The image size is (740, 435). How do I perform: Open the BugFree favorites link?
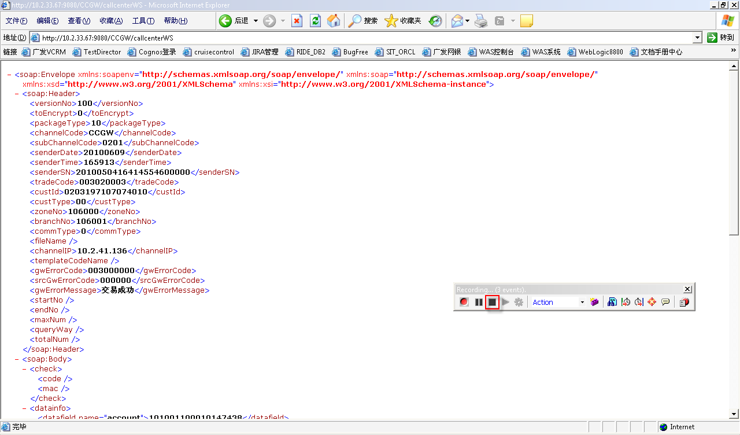(x=350, y=51)
